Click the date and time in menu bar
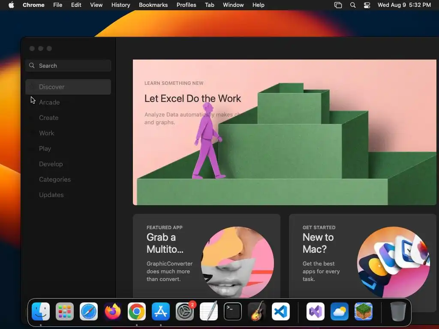This screenshot has width=439, height=329. tap(404, 5)
